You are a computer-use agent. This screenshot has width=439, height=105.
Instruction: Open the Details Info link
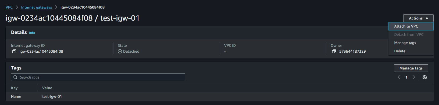click(32, 33)
